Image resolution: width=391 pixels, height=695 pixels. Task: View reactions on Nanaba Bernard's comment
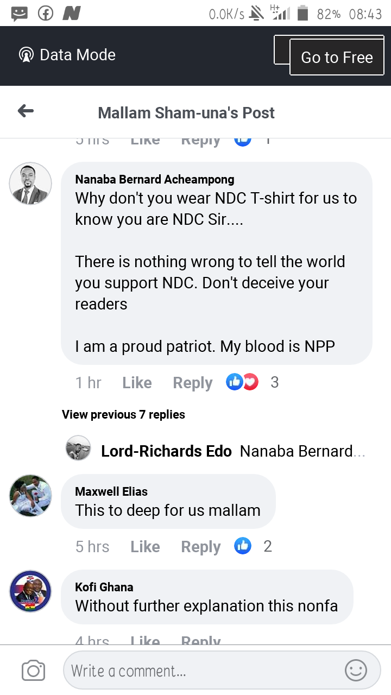coord(243,382)
